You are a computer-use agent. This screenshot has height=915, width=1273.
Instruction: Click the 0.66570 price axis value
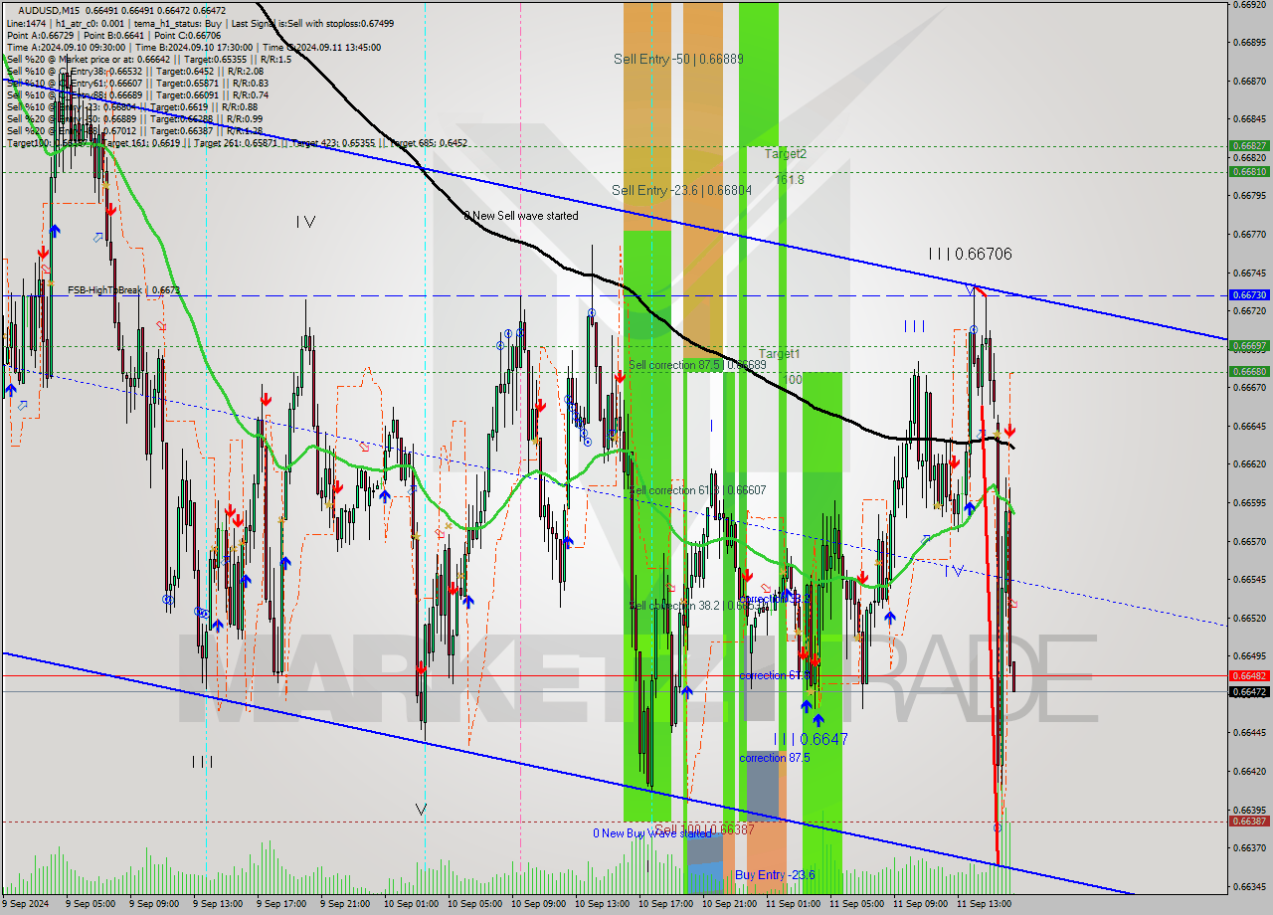tap(1249, 542)
